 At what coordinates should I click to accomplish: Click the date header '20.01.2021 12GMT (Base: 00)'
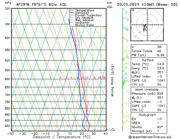pyautogui.click(x=147, y=5)
